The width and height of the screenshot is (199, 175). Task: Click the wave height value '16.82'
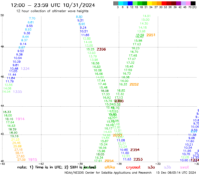pyautogui.click(x=121, y=90)
